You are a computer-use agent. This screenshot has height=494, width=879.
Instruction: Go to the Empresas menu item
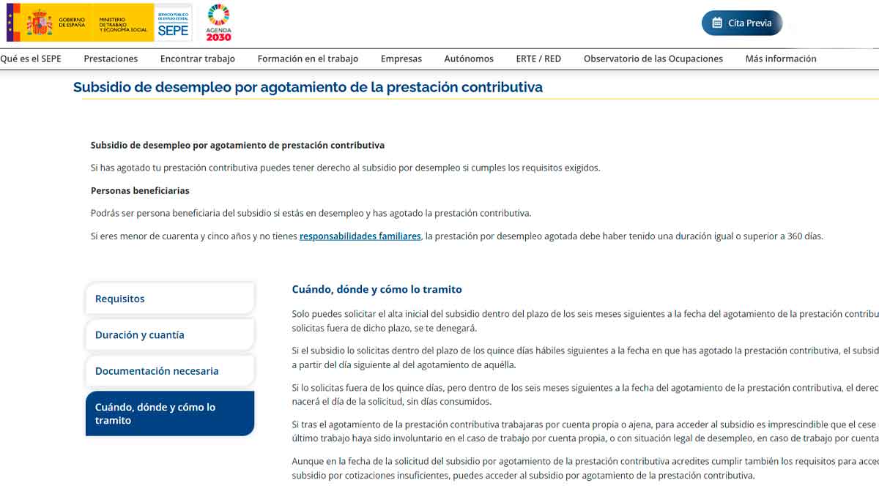[401, 59]
